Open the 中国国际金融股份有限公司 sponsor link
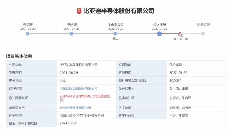The height and width of the screenshot is (132, 230). (x=79, y=88)
